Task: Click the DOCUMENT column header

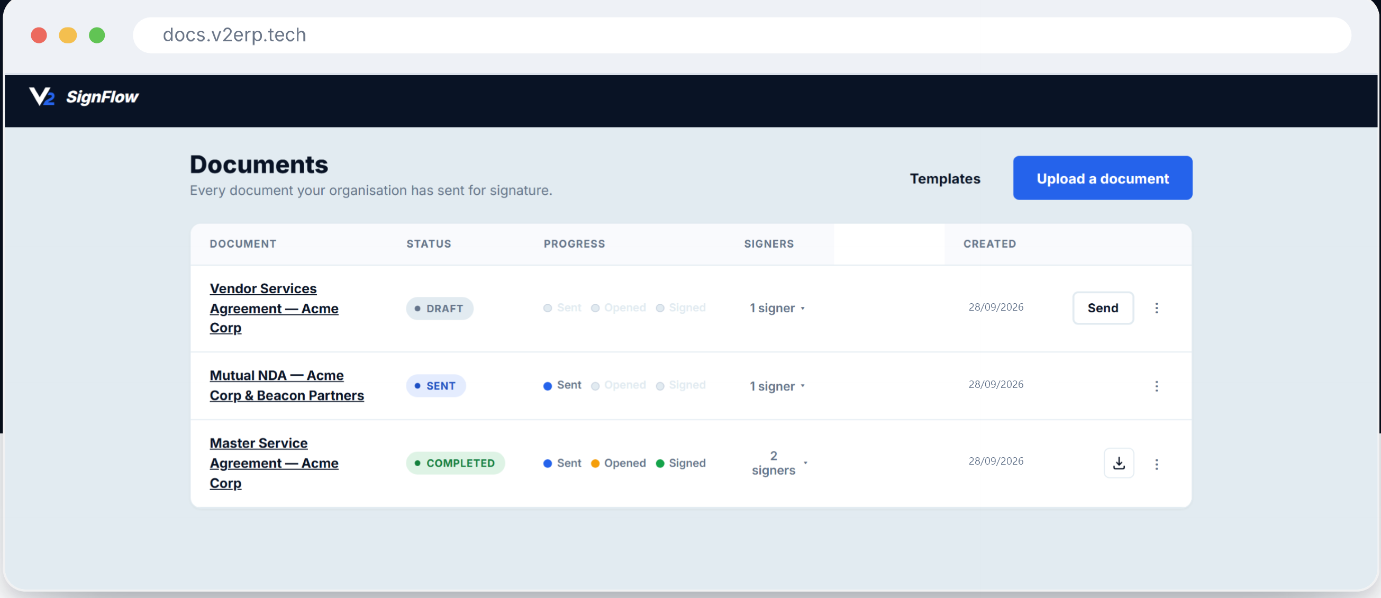Action: point(243,243)
